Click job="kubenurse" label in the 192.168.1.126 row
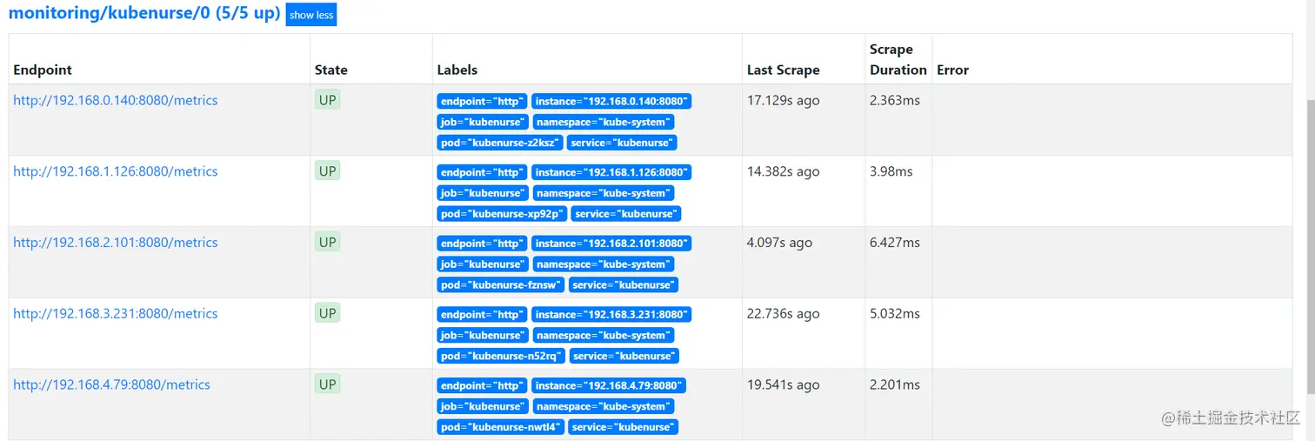This screenshot has height=441, width=1315. coord(483,193)
